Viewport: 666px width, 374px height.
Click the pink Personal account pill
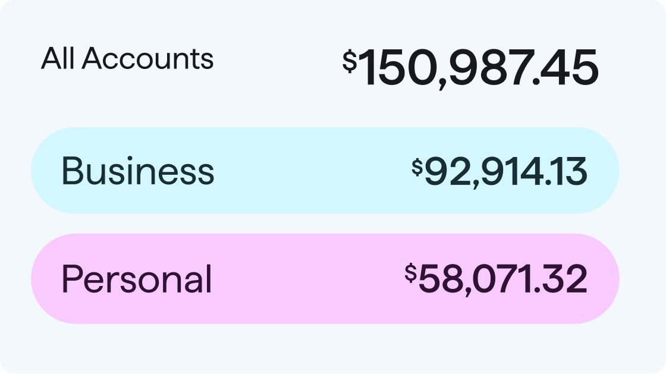tap(325, 278)
